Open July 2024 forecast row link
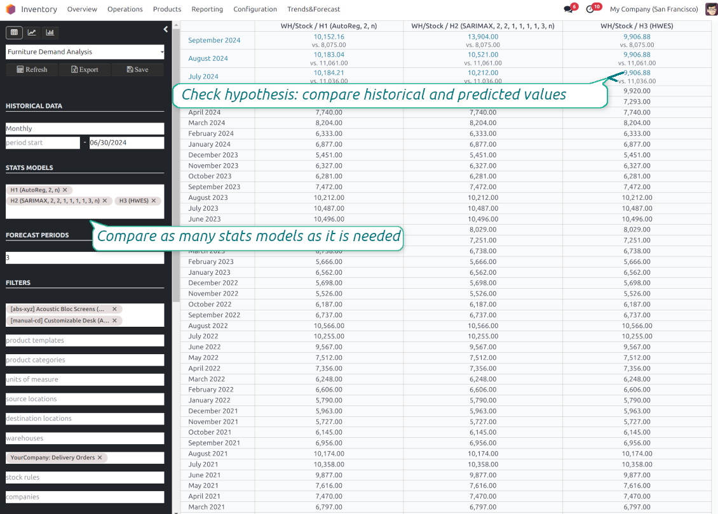The image size is (718, 514). click(x=203, y=76)
